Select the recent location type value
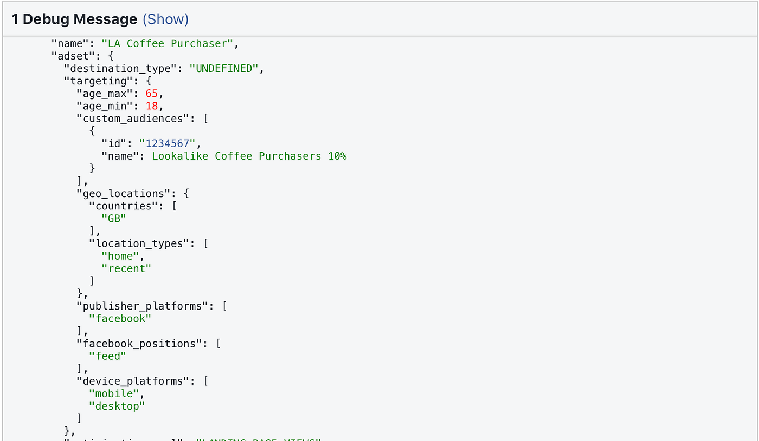Screen dimensions: 759x441 (126, 268)
